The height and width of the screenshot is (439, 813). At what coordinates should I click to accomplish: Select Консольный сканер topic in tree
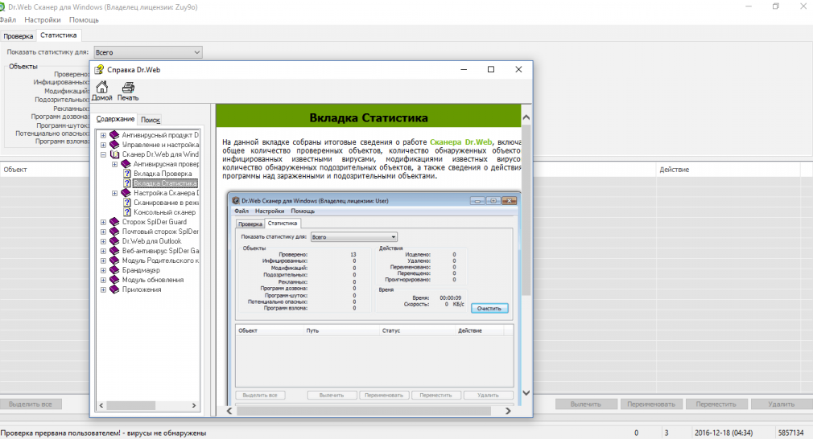[x=165, y=212]
